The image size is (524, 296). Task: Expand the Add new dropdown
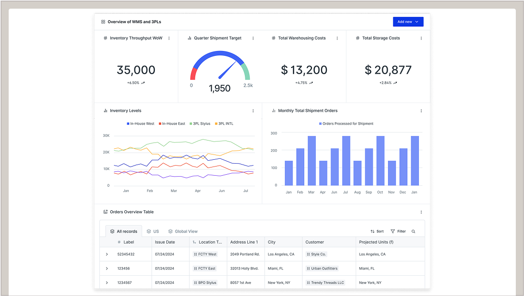[408, 22]
